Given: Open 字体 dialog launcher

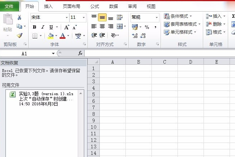Looking at the screenshot, I should 85,44.
